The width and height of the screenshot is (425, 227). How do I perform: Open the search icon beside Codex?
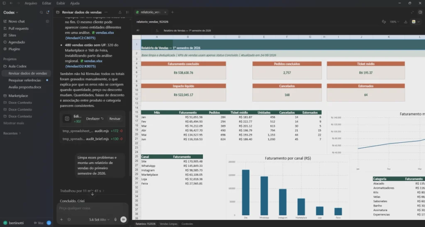pos(41,12)
